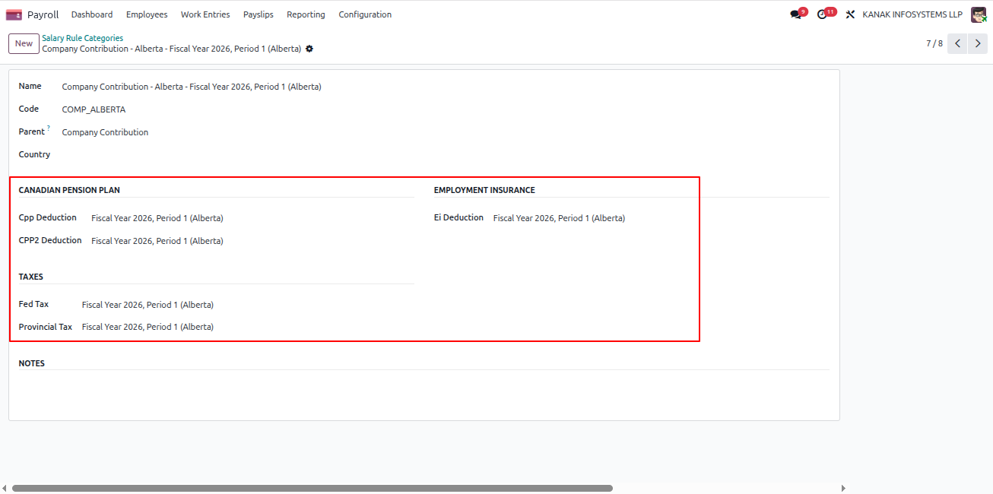Click the TAXES section heading
This screenshot has width=993, height=494.
[31, 277]
